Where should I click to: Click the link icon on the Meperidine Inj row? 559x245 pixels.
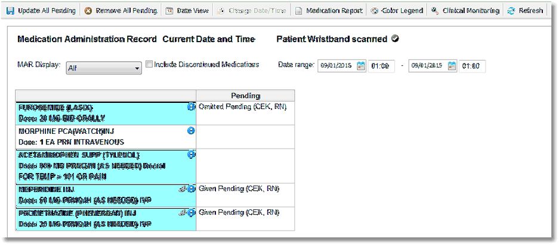point(183,189)
